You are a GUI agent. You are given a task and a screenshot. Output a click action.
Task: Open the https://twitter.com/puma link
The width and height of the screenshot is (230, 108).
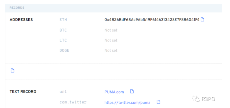pyautogui.click(x=127, y=102)
